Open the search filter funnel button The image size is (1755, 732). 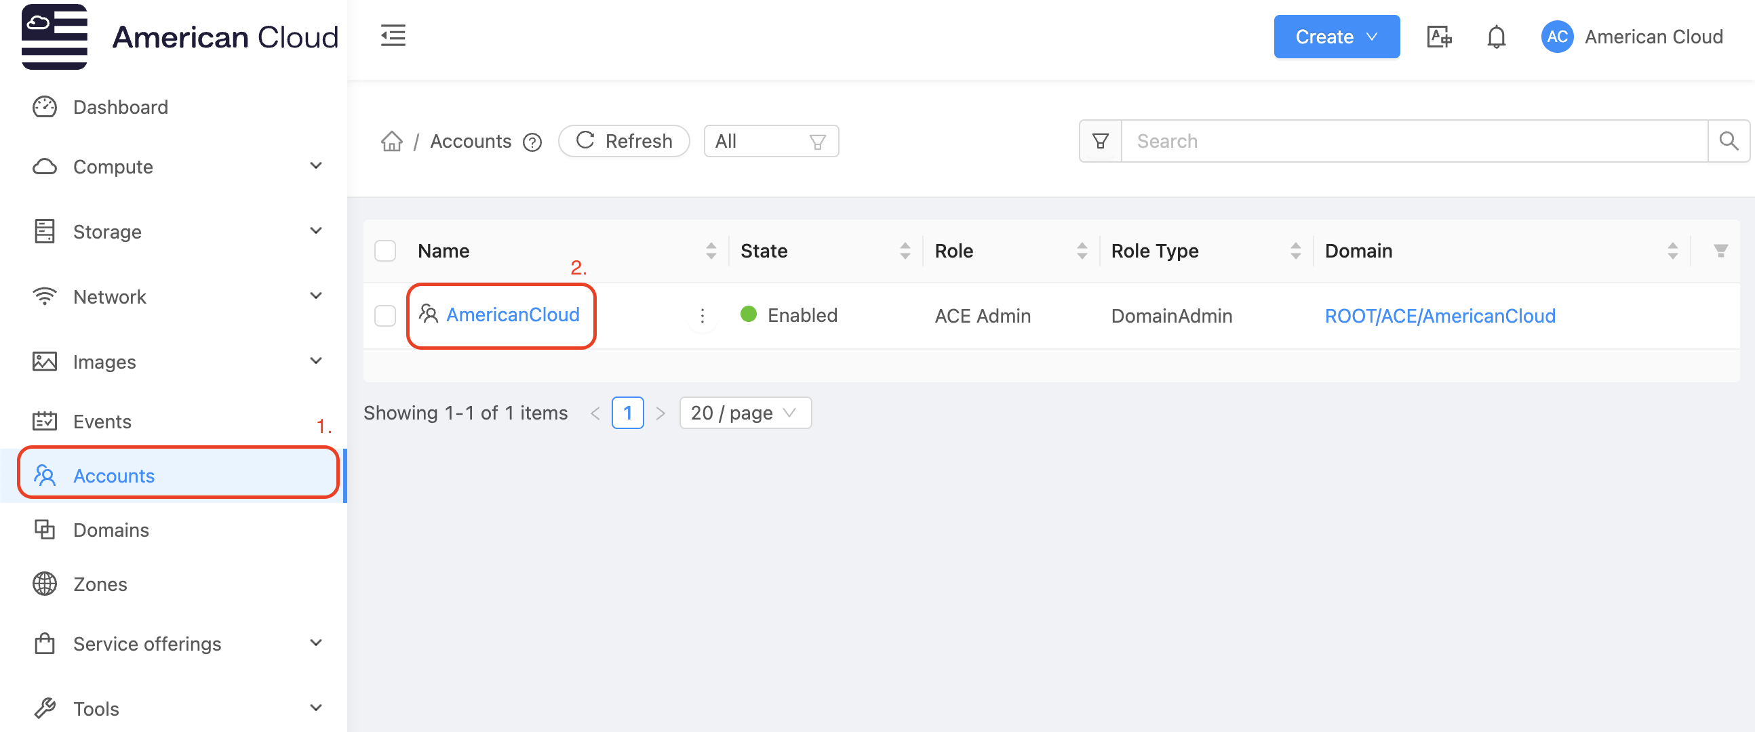point(1101,141)
